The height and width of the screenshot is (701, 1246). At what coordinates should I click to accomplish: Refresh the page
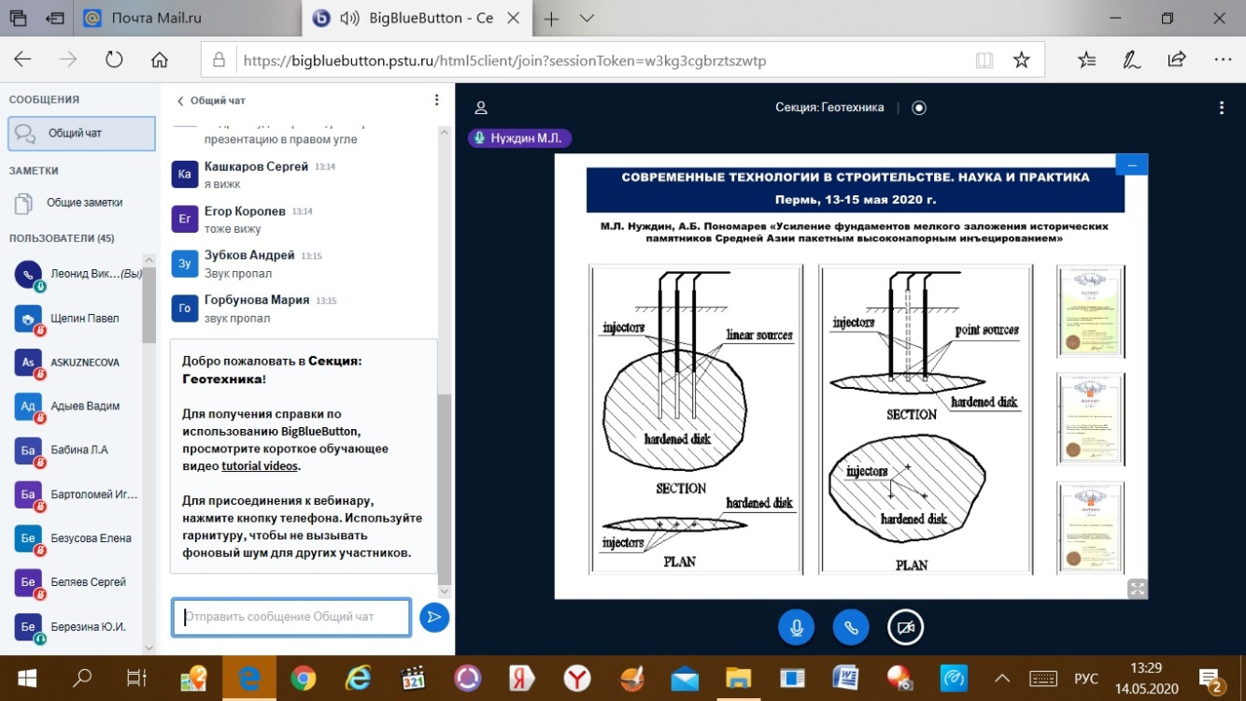click(114, 60)
